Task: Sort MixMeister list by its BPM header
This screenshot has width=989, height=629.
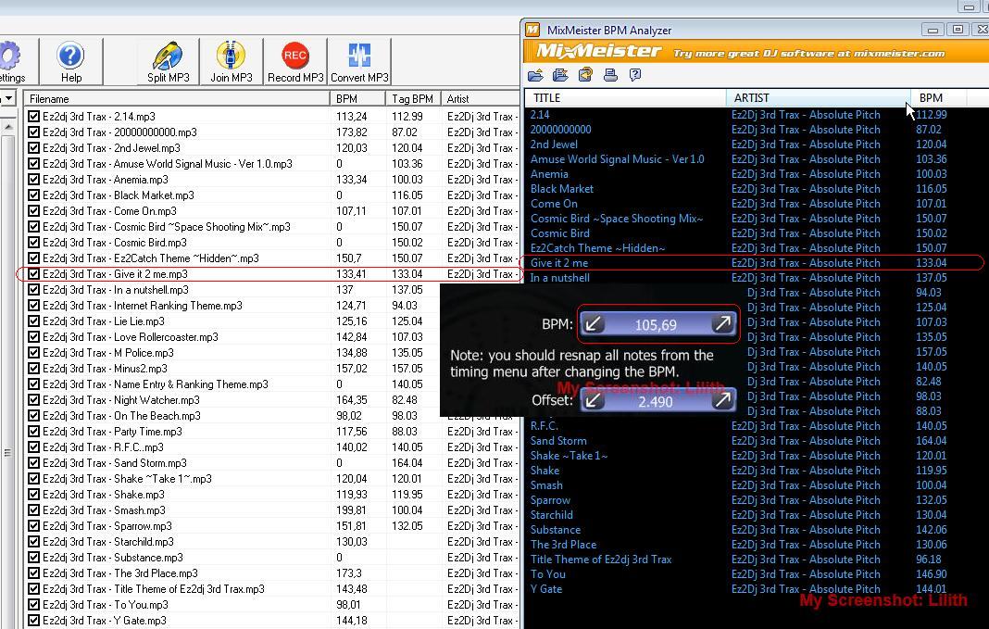Action: click(938, 98)
